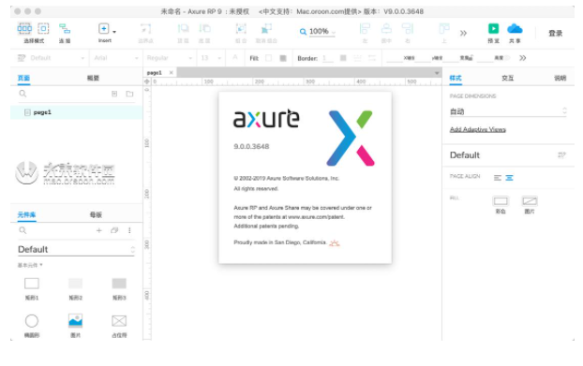Click the ruler origin crosshair icon
This screenshot has width=583, height=366.
pos(147,81)
